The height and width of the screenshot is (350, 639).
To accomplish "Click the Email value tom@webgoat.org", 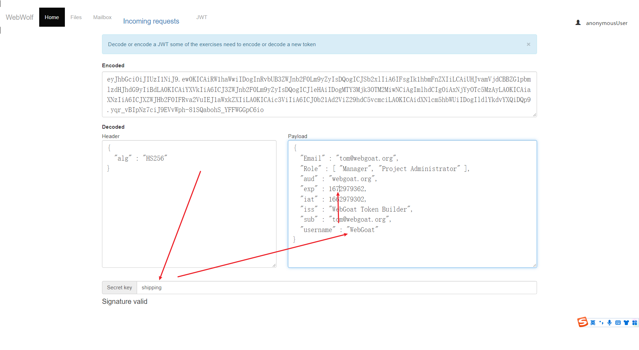I will (x=366, y=159).
